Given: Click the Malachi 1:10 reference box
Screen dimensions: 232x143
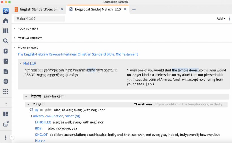Looking at the screenshot, I should coord(39,19).
